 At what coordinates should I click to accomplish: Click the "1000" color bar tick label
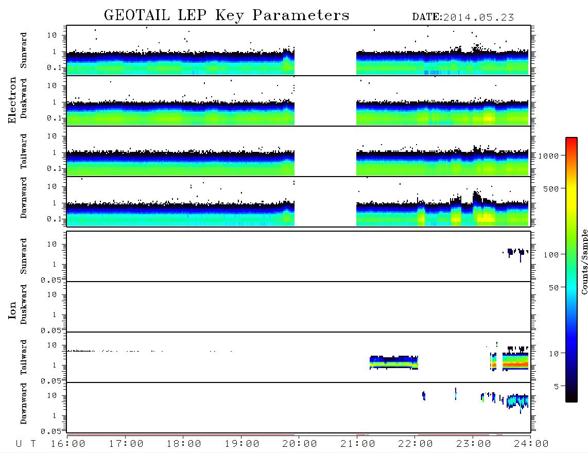tap(548, 156)
